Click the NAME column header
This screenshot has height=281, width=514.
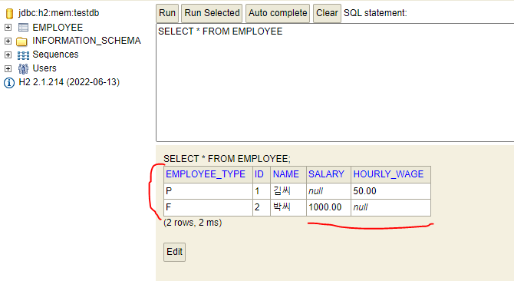(x=288, y=174)
